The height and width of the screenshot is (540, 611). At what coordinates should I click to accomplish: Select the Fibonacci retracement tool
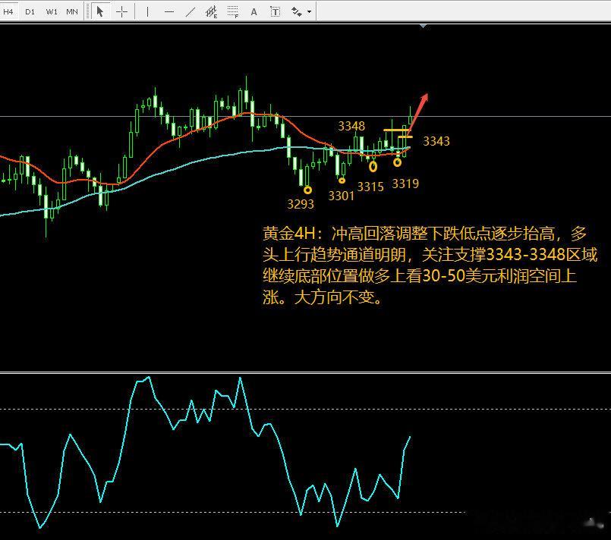(x=232, y=11)
